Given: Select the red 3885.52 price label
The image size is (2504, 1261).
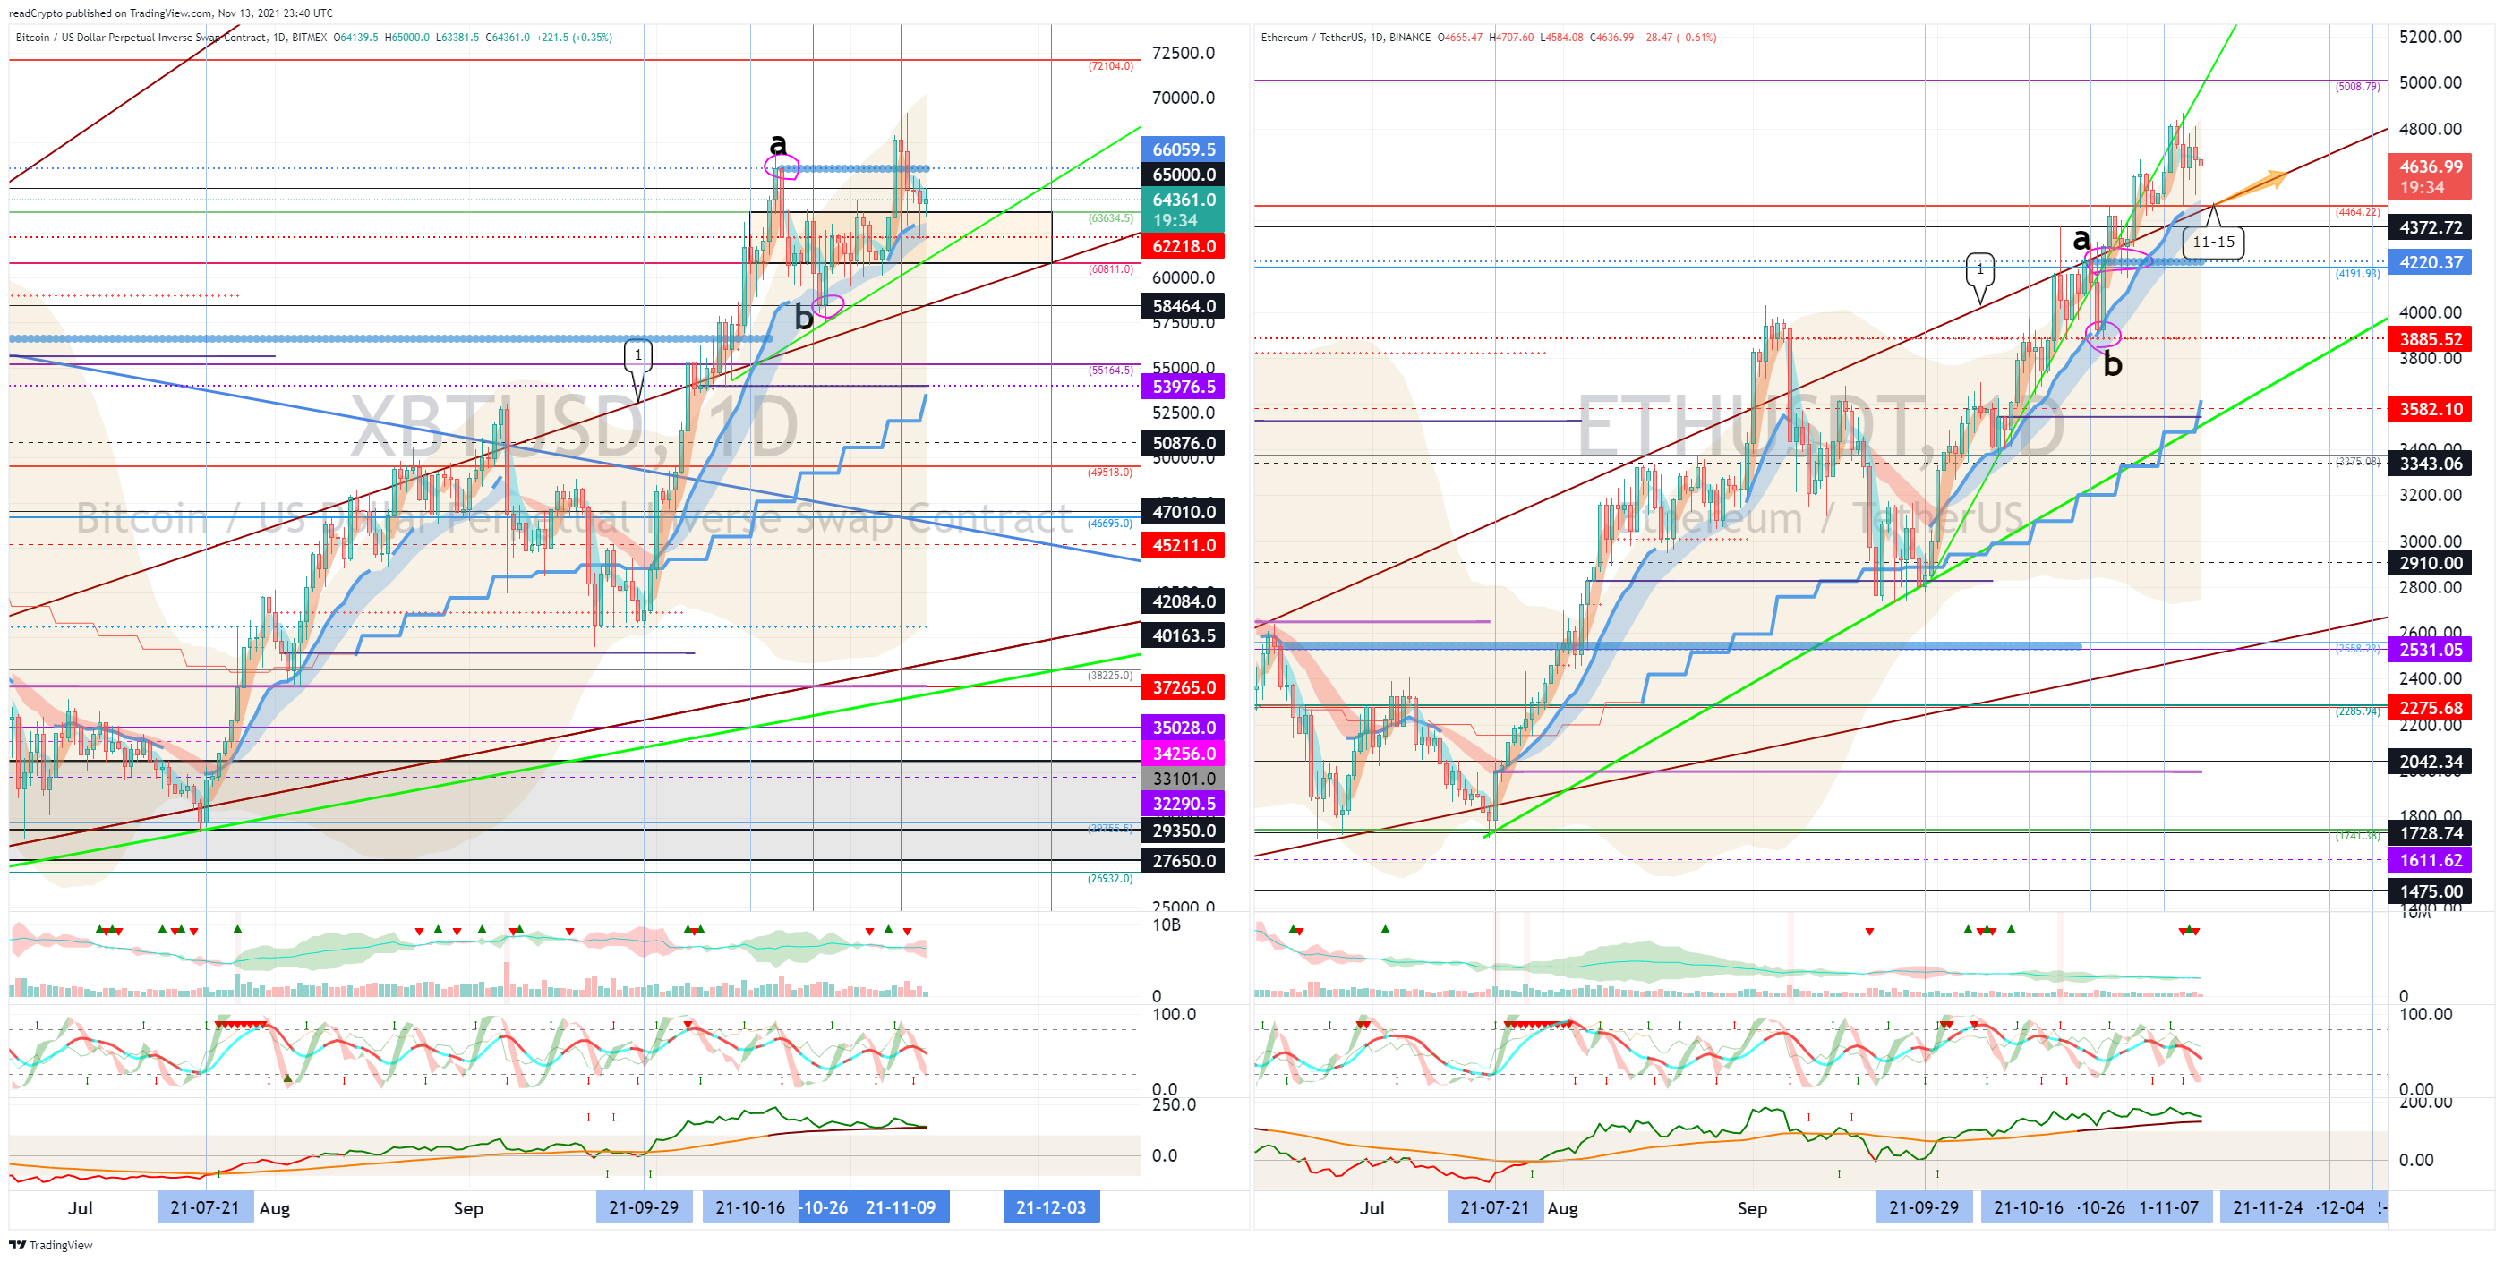Looking at the screenshot, I should [x=2429, y=339].
